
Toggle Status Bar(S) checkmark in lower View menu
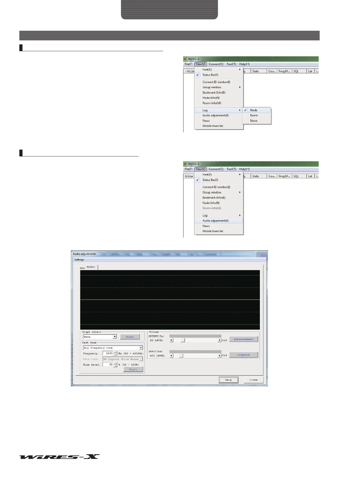[198, 180]
